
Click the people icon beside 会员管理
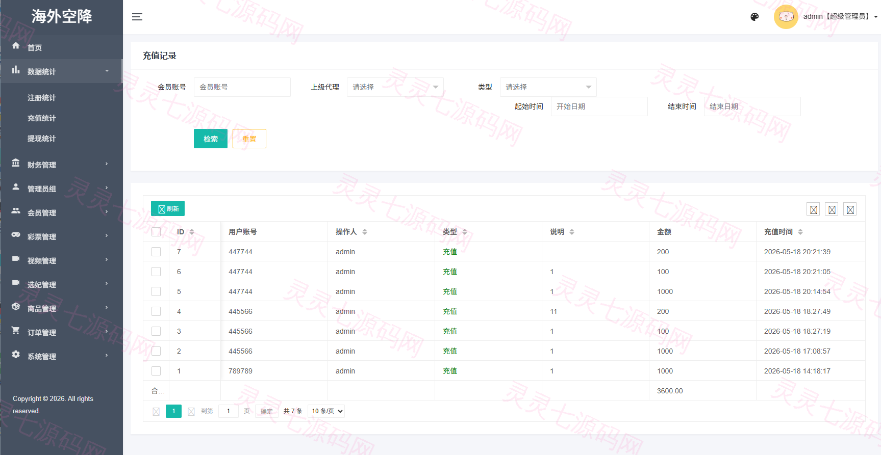coord(16,211)
